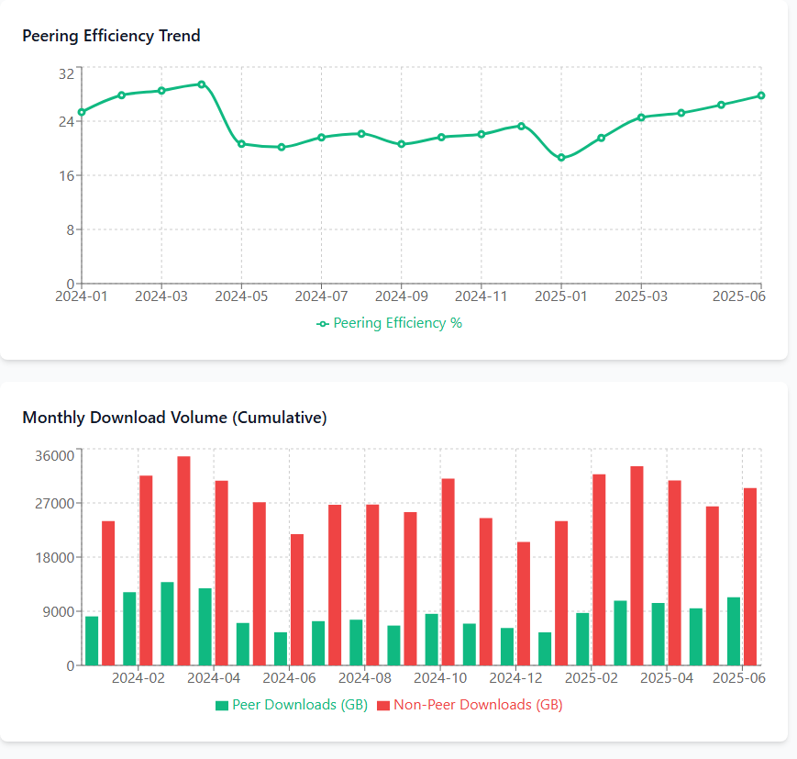
Task: Click the green Peer Downloads legend square
Action: (x=221, y=706)
